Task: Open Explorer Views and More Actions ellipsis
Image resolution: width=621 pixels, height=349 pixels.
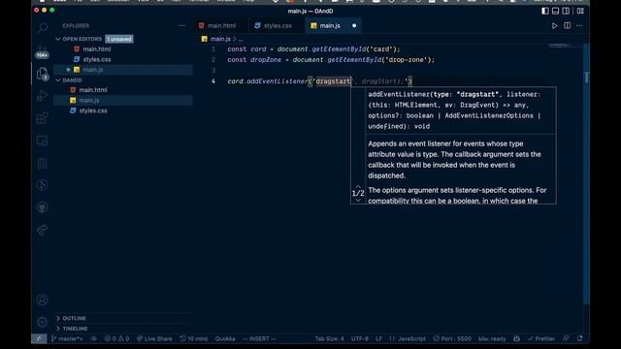Action: (181, 26)
